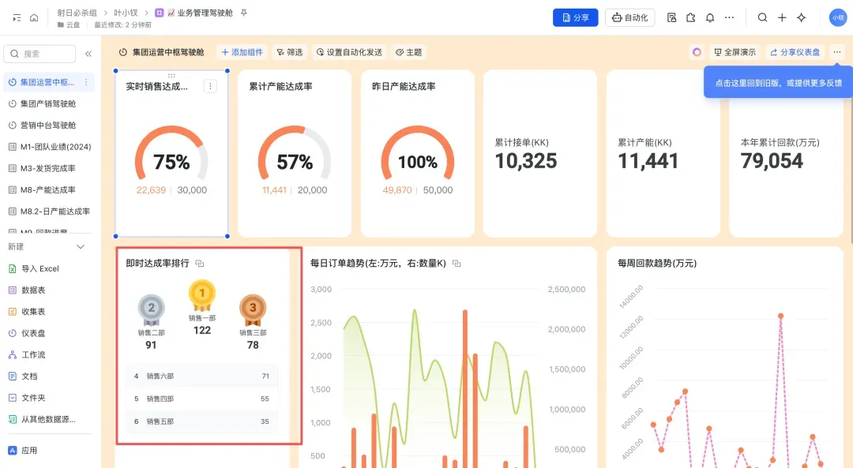Click the 搜索 input field

click(41, 54)
